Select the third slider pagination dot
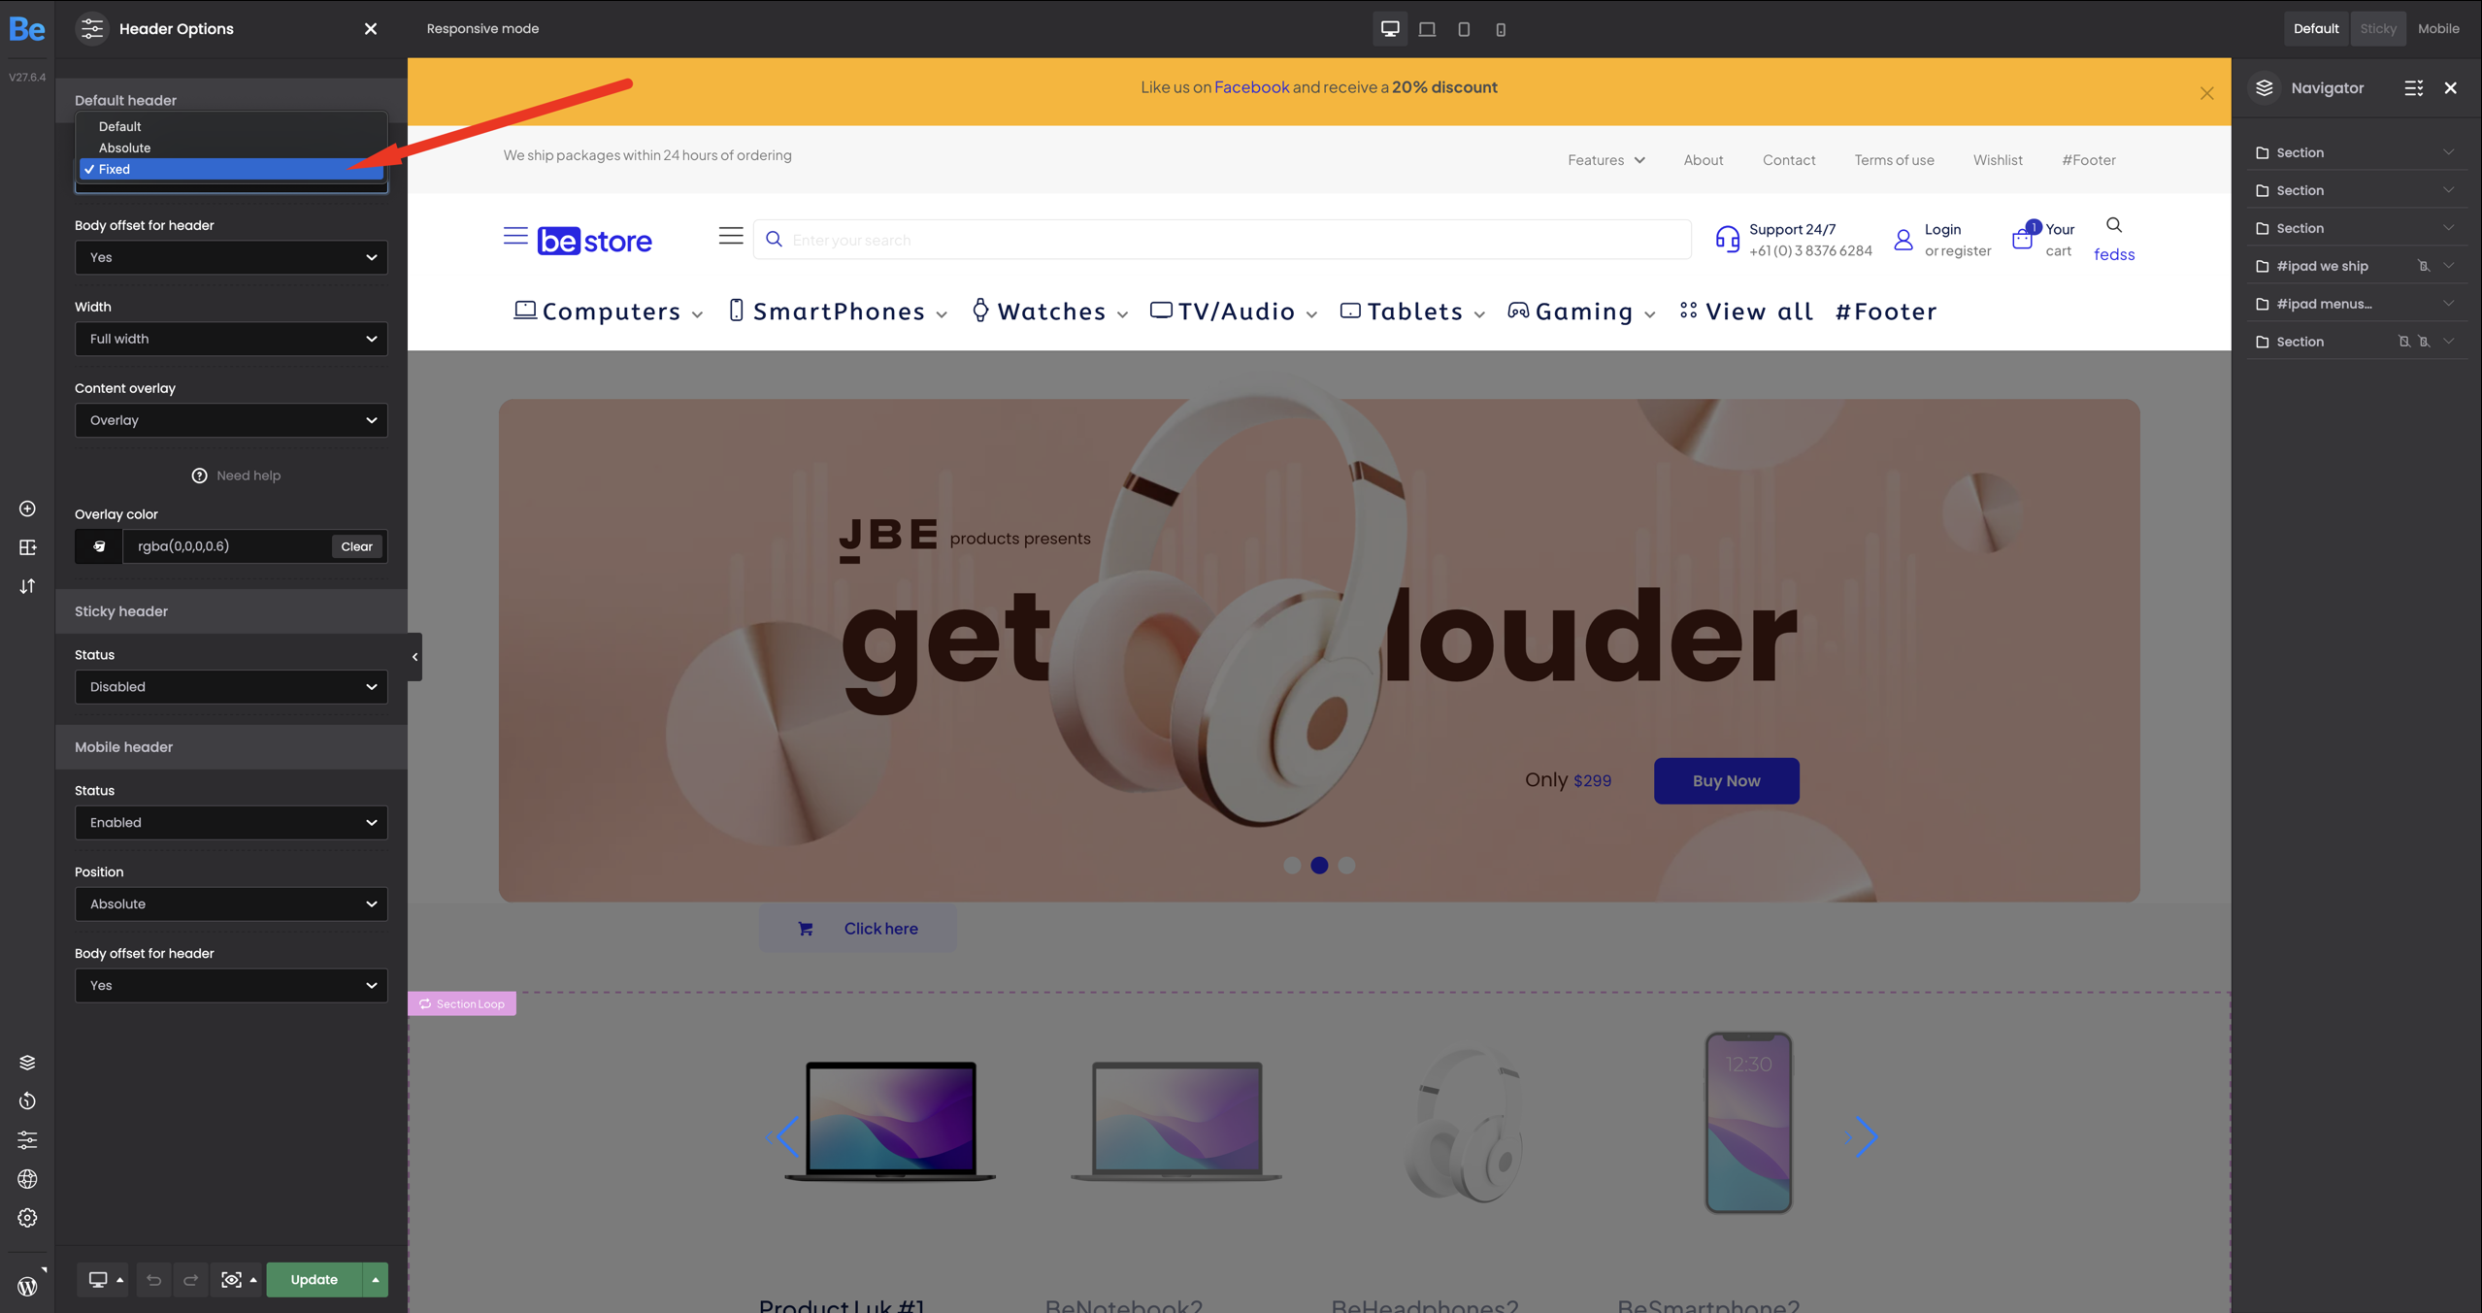Screen dimensions: 2482x1313 tap(1346, 866)
